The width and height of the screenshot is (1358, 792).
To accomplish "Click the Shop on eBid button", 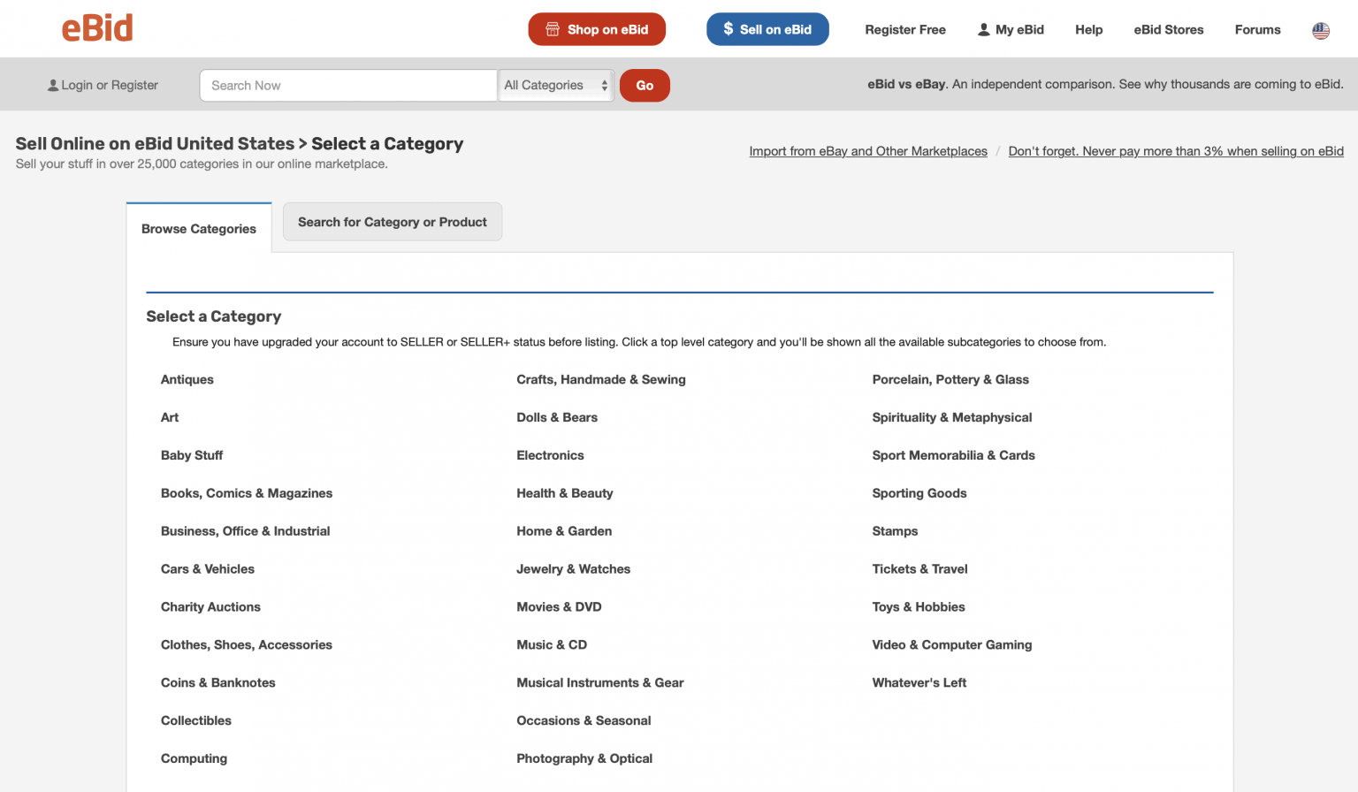I will point(597,29).
